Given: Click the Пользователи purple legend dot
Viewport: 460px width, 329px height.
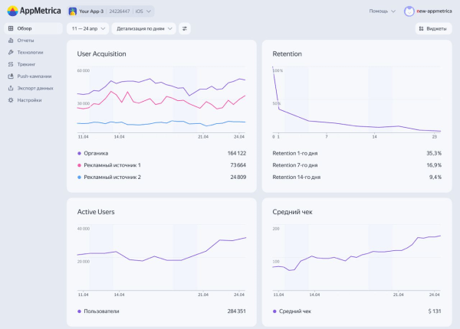Looking at the screenshot, I should pos(79,311).
